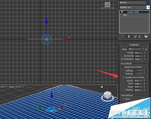Expand the reactor Cloth sub-object box icon
This screenshot has height=119, width=151.
click(125, 12)
